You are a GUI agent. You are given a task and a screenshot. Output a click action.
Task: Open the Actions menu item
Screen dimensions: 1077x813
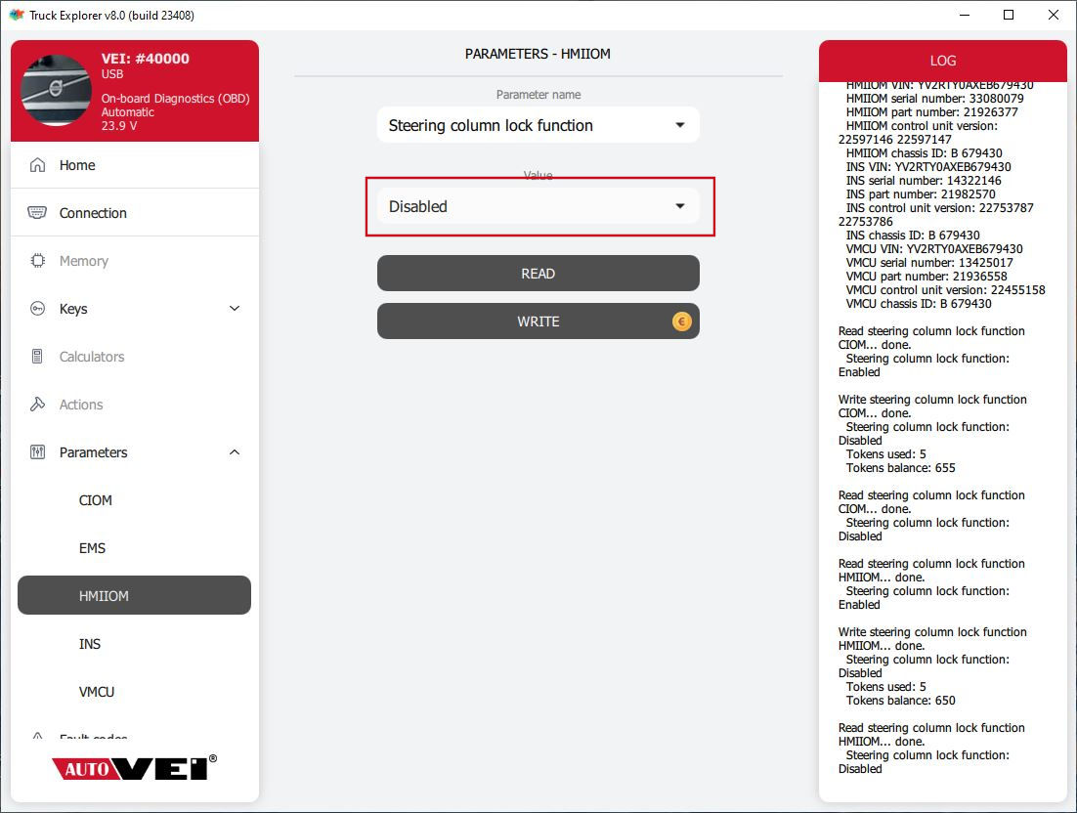coord(135,405)
